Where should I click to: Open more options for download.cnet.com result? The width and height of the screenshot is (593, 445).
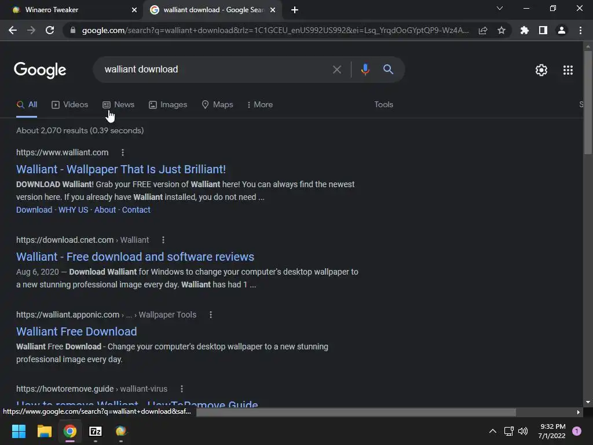click(163, 240)
